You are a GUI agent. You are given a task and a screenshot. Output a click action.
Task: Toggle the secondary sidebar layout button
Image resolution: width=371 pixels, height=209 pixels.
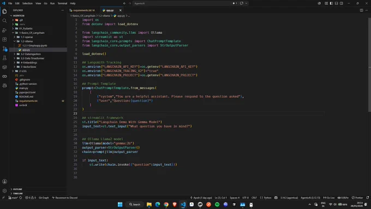click(x=342, y=3)
